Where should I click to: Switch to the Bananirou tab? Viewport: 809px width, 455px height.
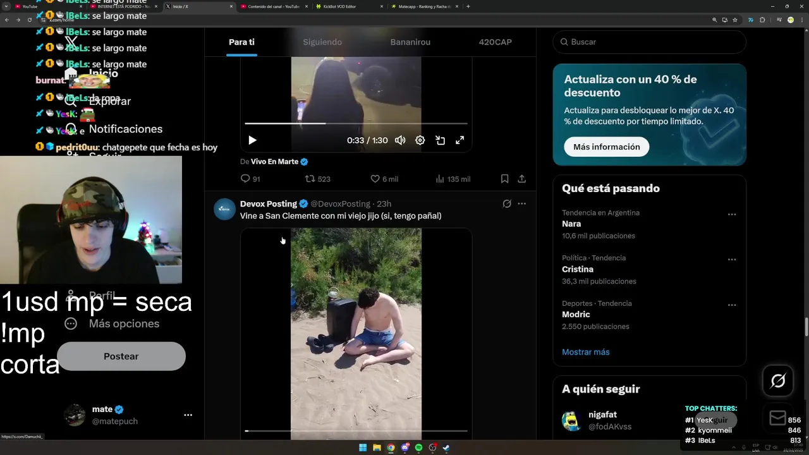point(410,42)
